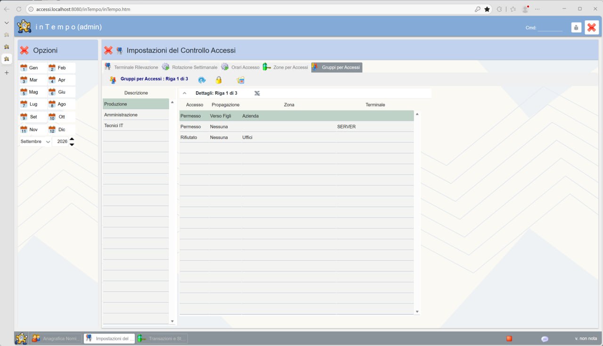Click the refresh icon in Gruppi per Accessi toolbar
Screen dimensions: 603x346
[202, 80]
